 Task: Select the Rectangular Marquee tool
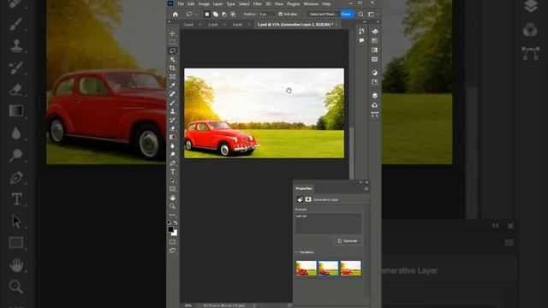[x=172, y=42]
